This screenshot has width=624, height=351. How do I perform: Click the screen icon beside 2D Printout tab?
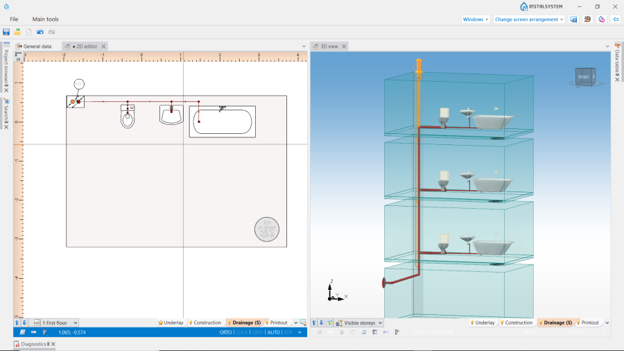pyautogui.click(x=303, y=323)
